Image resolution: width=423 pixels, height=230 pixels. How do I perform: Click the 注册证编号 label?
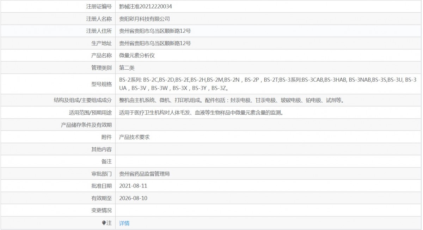click(x=99, y=6)
